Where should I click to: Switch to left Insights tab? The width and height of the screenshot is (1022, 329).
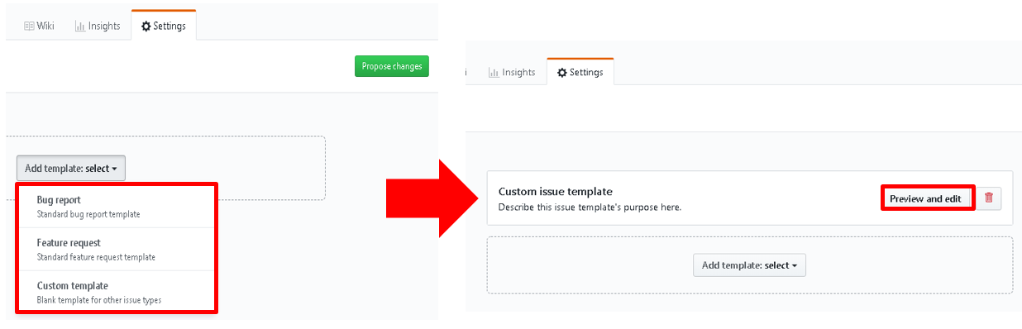[98, 26]
